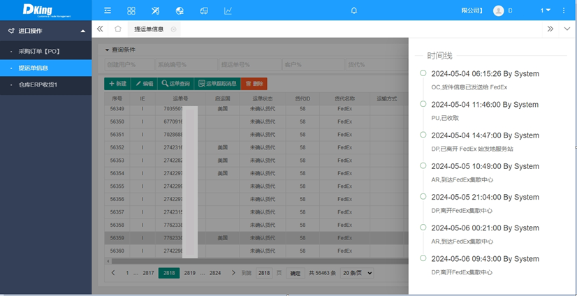Open the line chart statistics icon
The width and height of the screenshot is (577, 296).
(x=228, y=10)
